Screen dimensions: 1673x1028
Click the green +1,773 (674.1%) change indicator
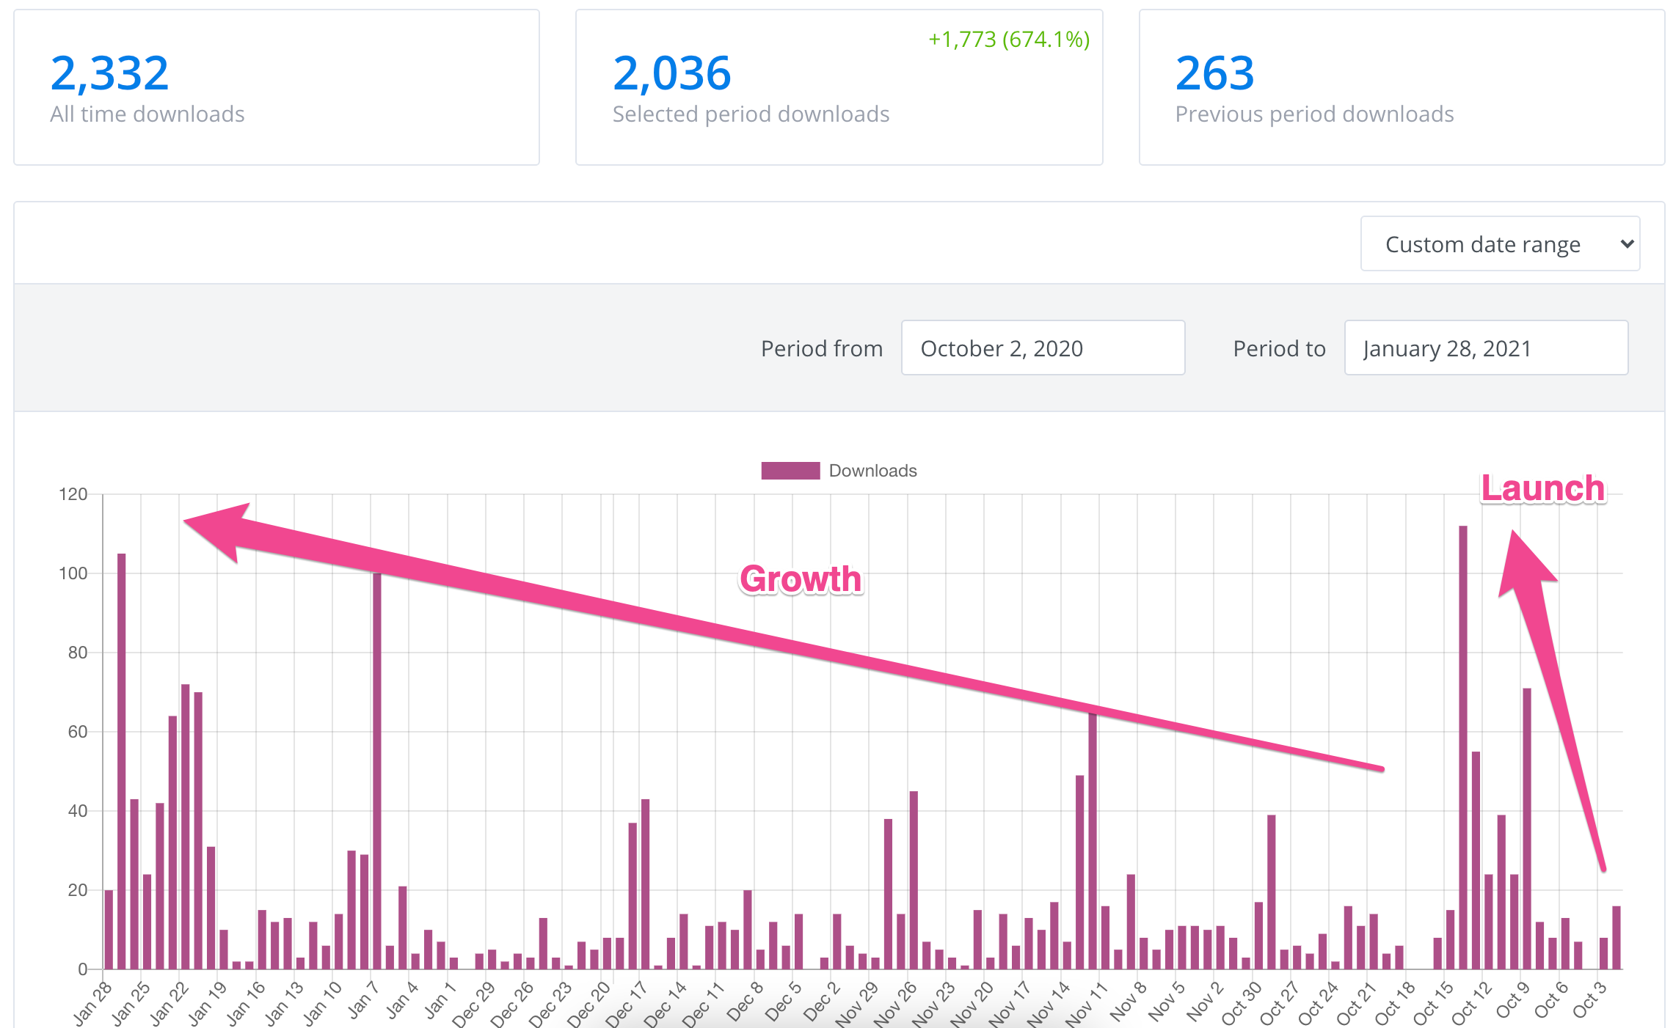[1009, 40]
